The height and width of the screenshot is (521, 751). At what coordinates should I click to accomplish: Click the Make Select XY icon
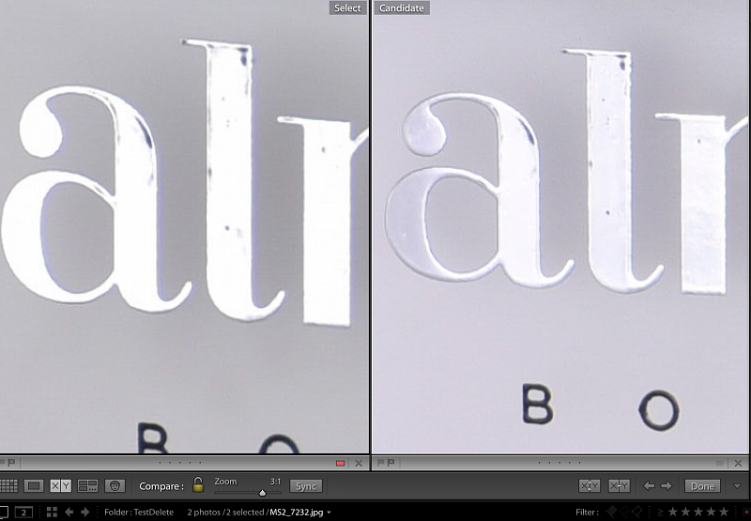(x=619, y=485)
